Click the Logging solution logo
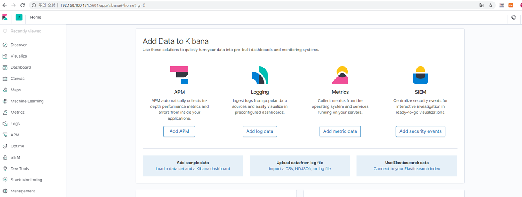This screenshot has height=197, width=522. point(260,75)
